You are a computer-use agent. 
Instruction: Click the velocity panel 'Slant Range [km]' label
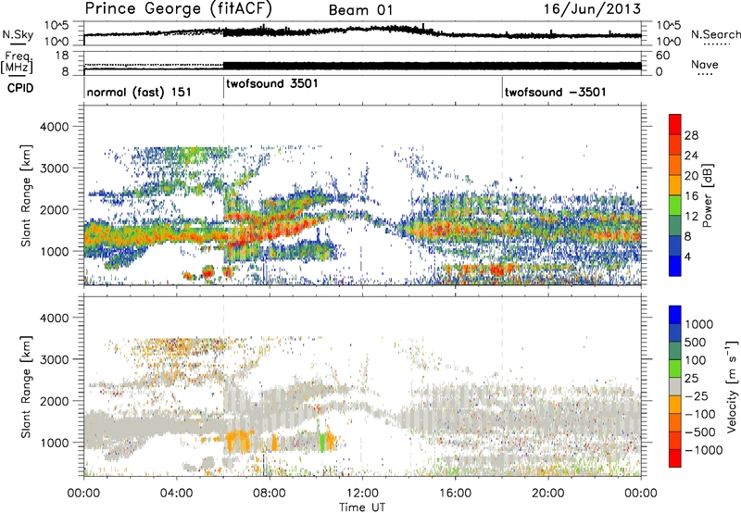click(x=26, y=386)
